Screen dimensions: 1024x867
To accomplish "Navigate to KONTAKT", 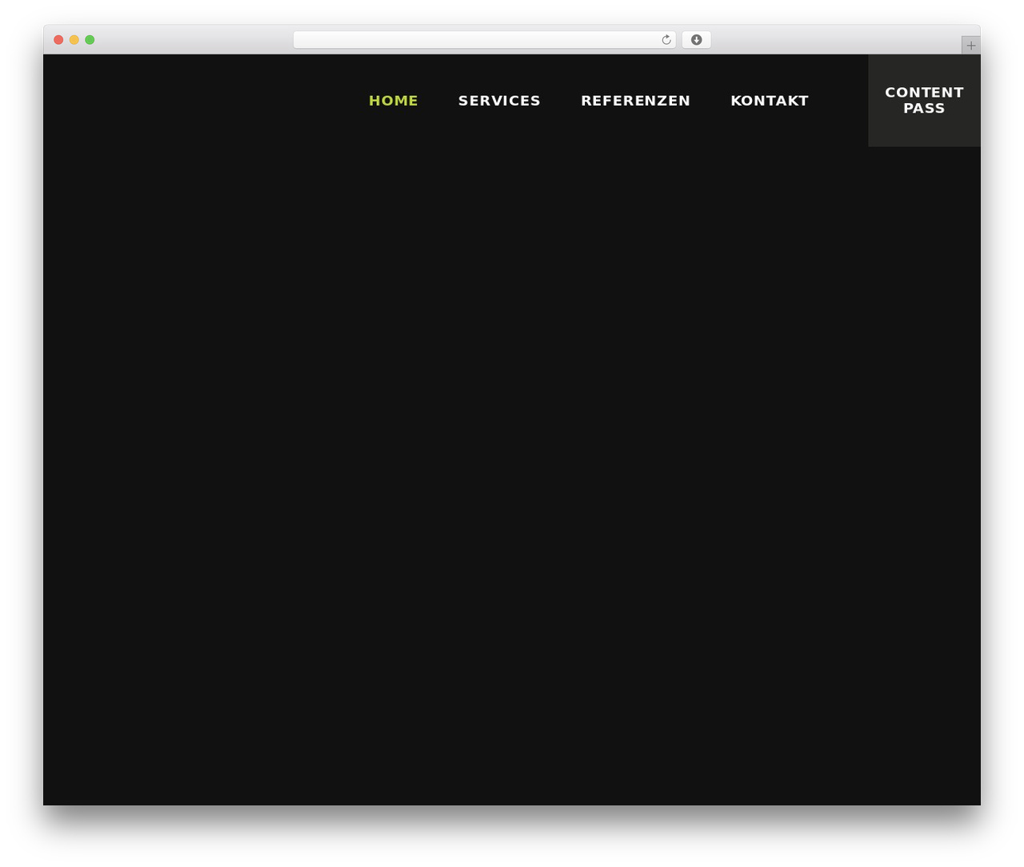I will tap(770, 101).
